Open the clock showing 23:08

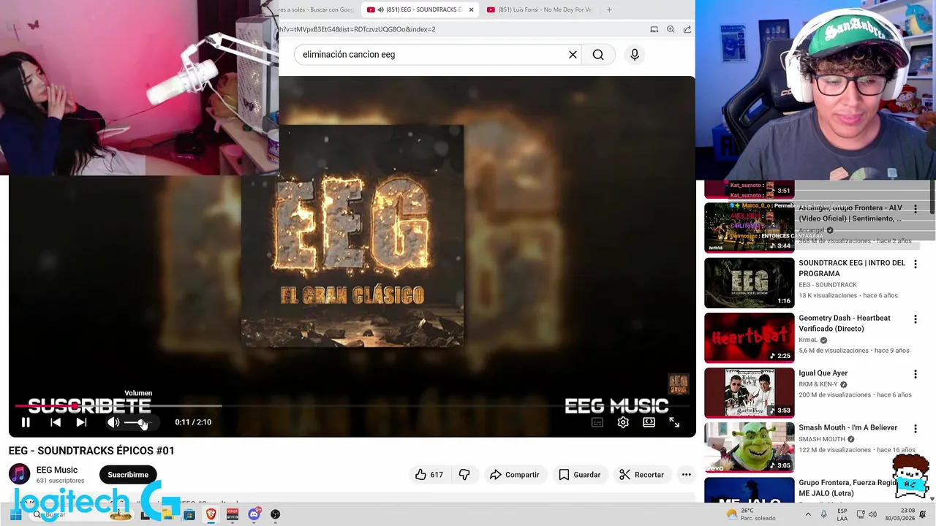899,514
